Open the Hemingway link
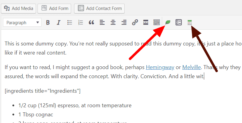 coord(160,67)
